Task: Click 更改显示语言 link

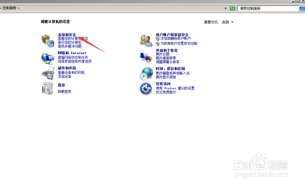Action: pyautogui.click(x=166, y=77)
